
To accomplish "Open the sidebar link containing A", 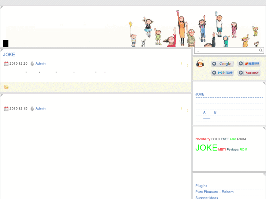I will 205,112.
